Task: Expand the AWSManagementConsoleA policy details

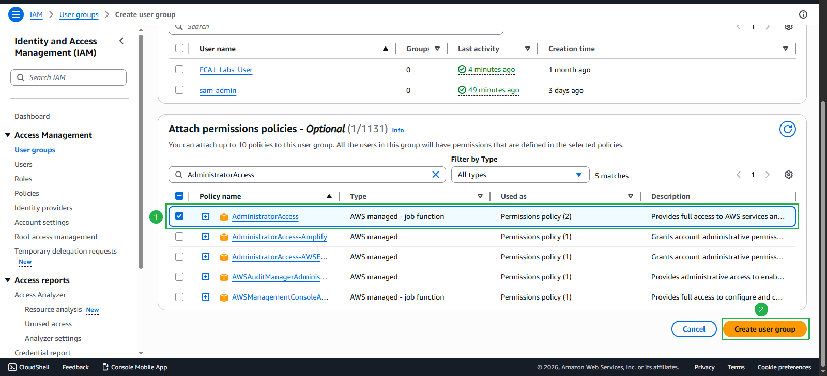Action: tap(206, 297)
